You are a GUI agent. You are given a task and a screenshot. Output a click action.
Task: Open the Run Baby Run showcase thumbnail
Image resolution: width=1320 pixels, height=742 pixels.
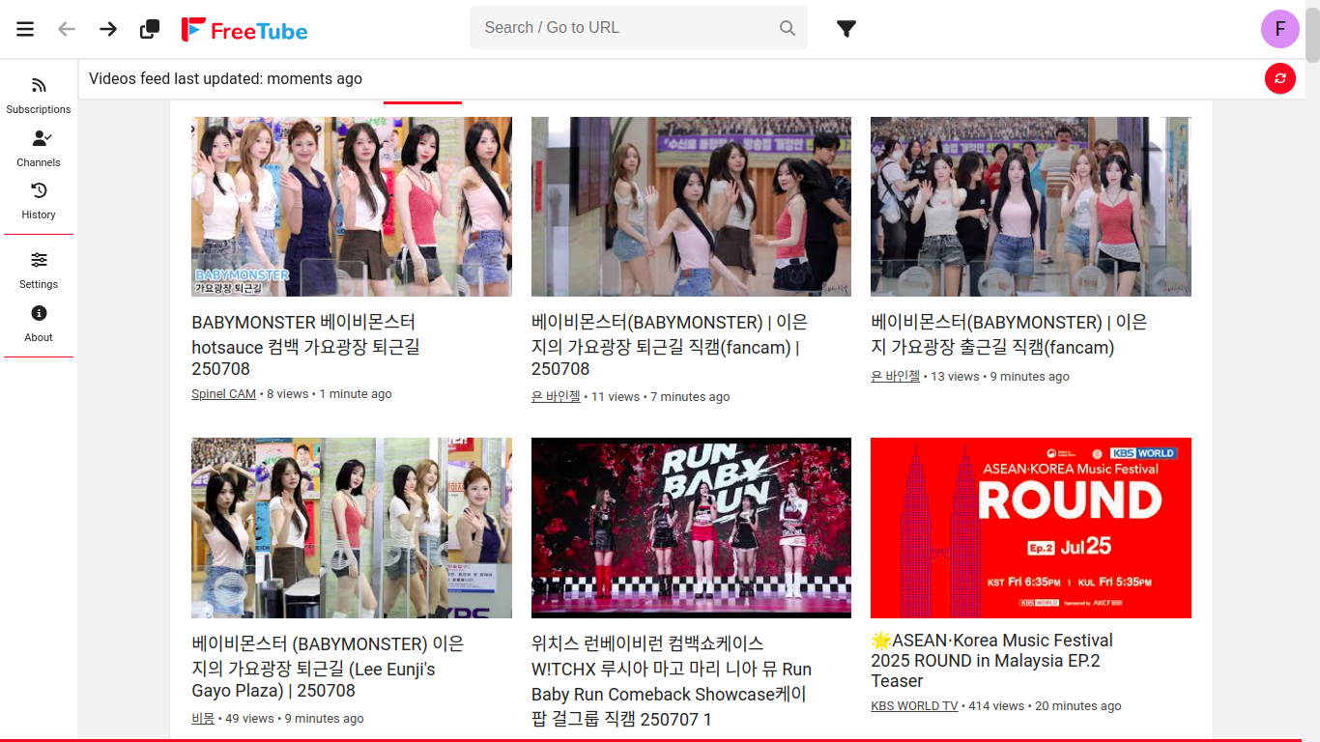tap(691, 528)
